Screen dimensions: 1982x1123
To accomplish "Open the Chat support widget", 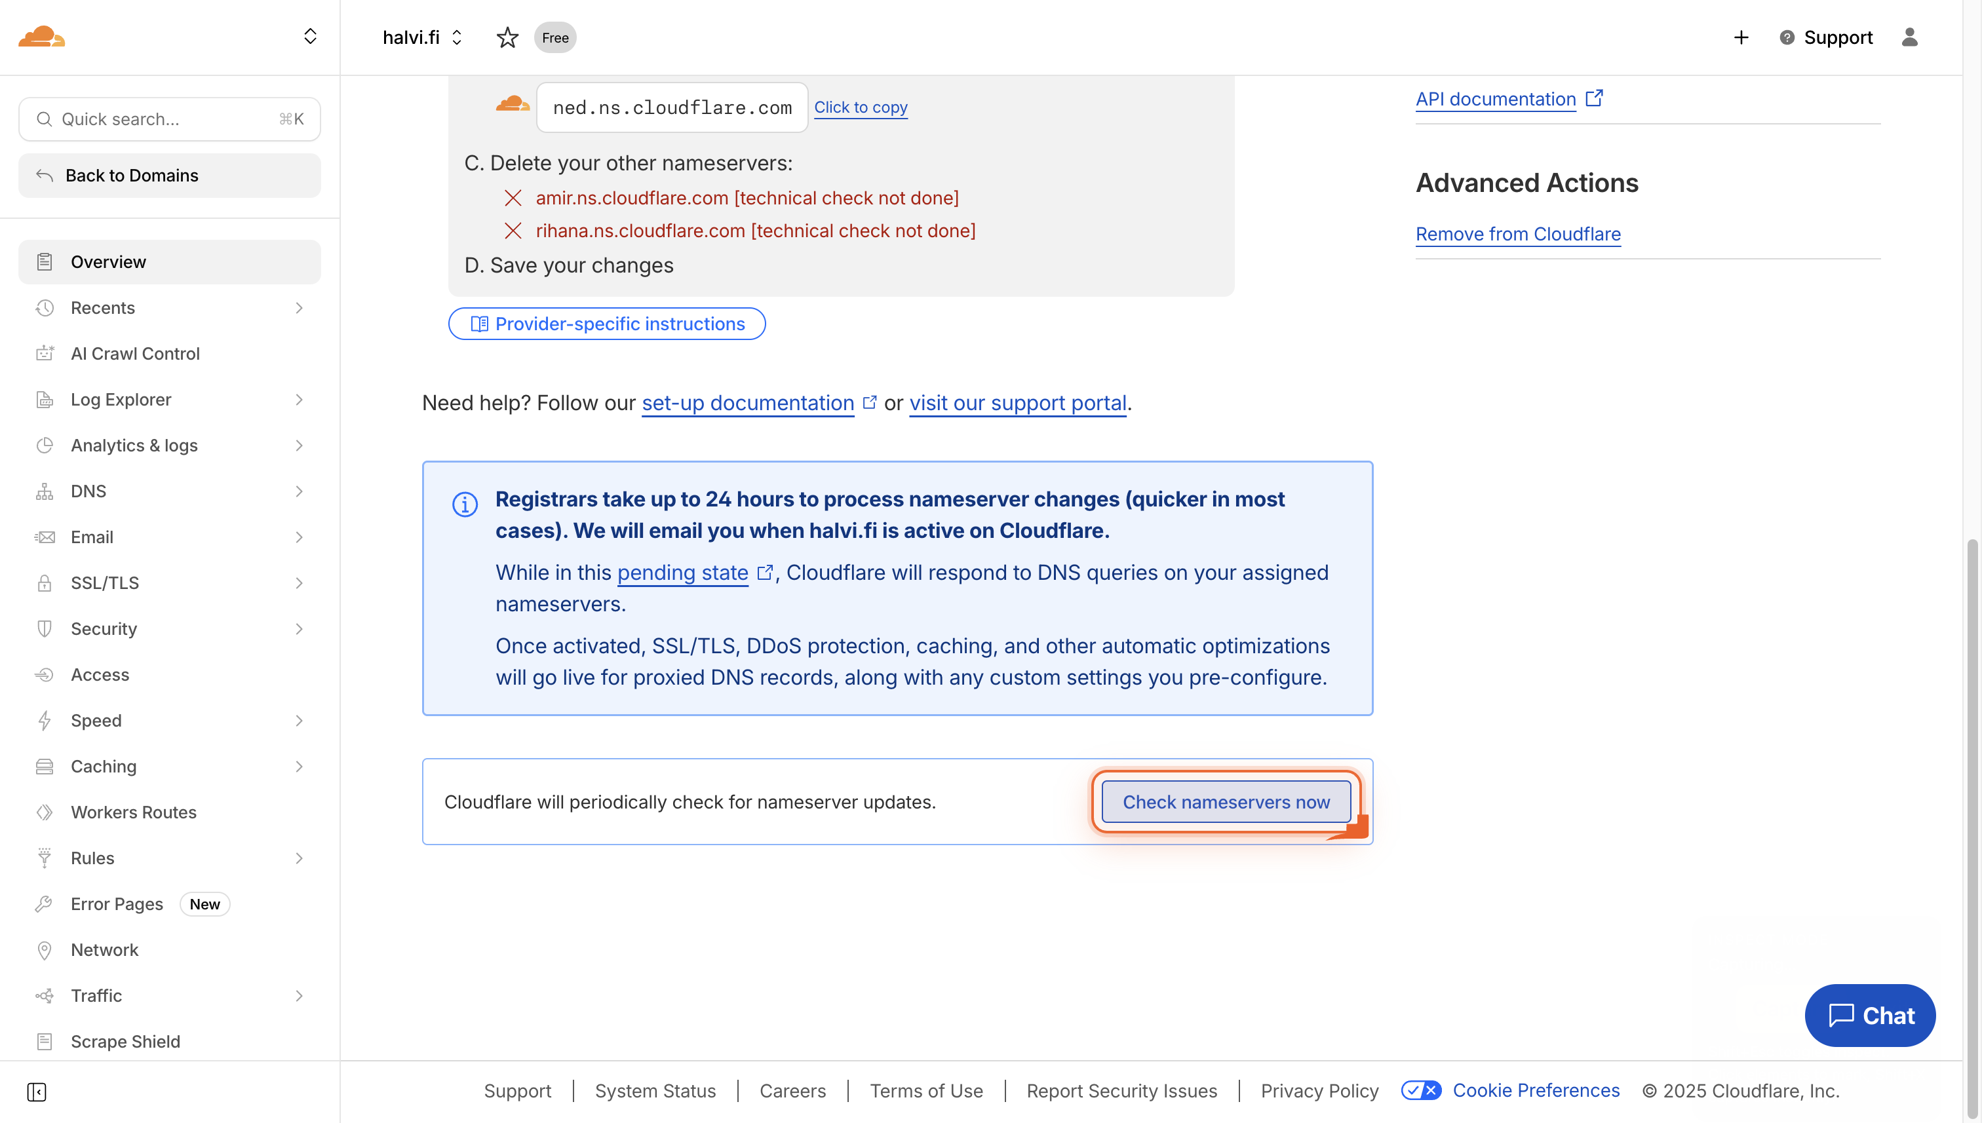I will click(1869, 1015).
